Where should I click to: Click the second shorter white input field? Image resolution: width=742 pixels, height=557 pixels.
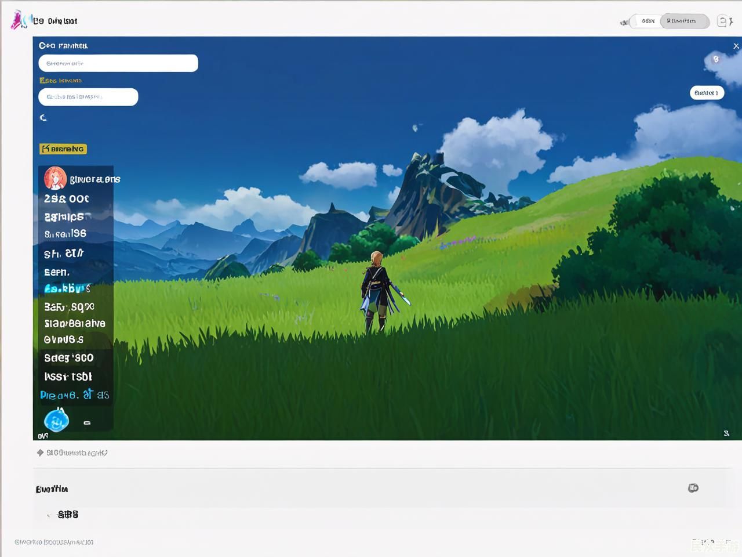click(x=88, y=97)
